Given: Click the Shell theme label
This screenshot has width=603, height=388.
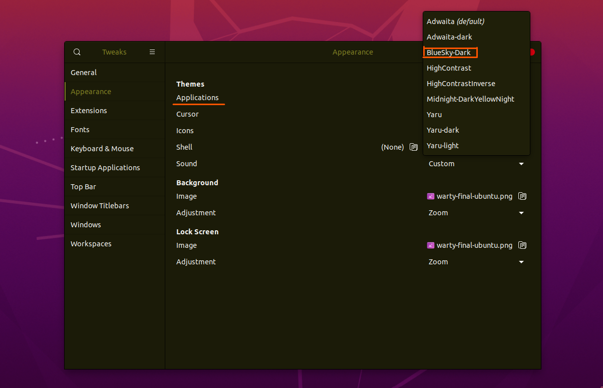Looking at the screenshot, I should point(184,147).
